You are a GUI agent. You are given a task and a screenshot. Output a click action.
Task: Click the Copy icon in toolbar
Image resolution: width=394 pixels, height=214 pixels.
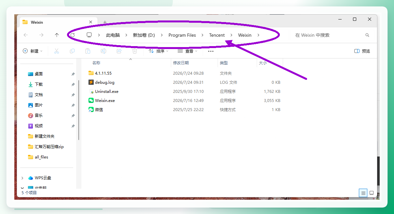coord(72,51)
